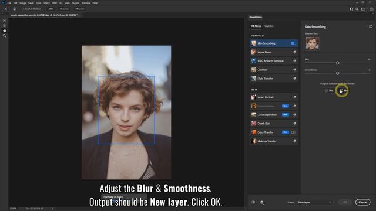The height and width of the screenshot is (211, 376).
Task: Click the selected face thumbnail
Action: point(312,43)
